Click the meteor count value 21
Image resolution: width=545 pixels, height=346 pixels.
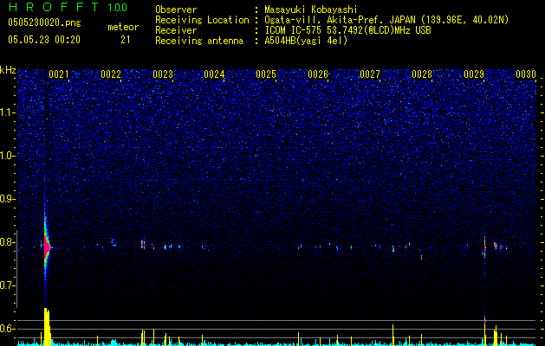[x=126, y=40]
